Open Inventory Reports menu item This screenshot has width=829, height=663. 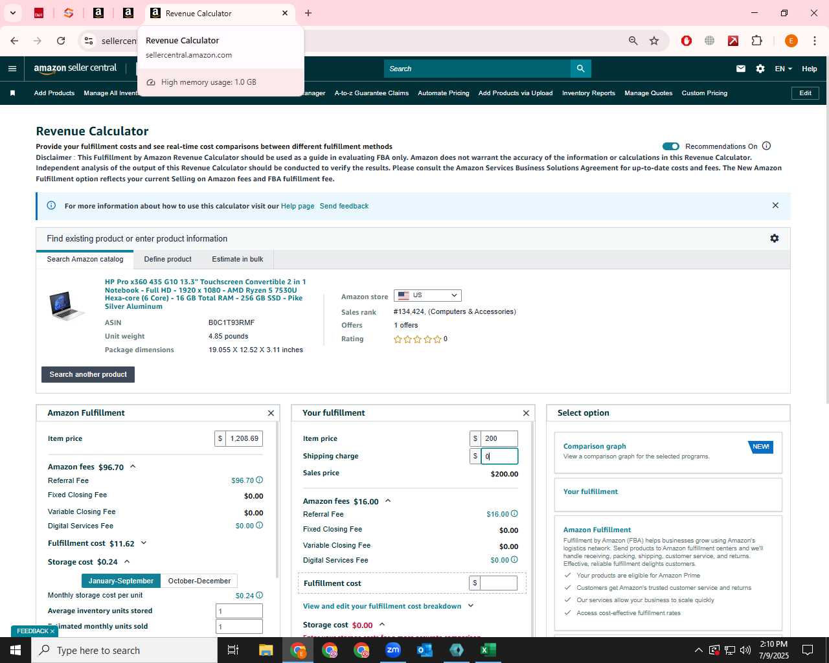coord(589,93)
